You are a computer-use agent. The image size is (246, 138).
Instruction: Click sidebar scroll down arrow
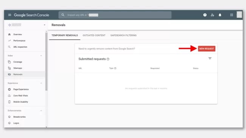(46, 127)
